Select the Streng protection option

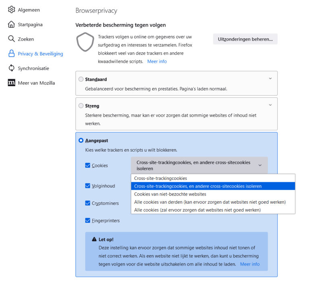tap(81, 106)
